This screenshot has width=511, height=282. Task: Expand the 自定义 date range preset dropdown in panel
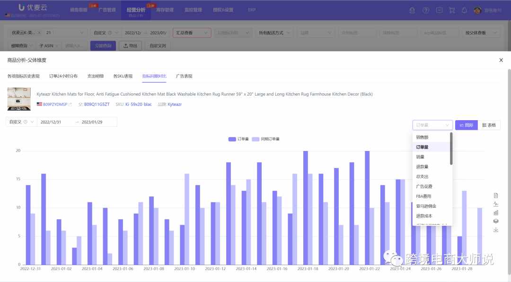[21, 122]
